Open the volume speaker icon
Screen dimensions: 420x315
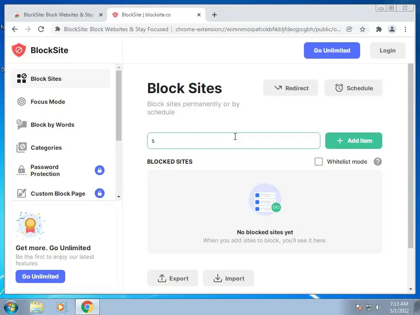click(x=378, y=307)
